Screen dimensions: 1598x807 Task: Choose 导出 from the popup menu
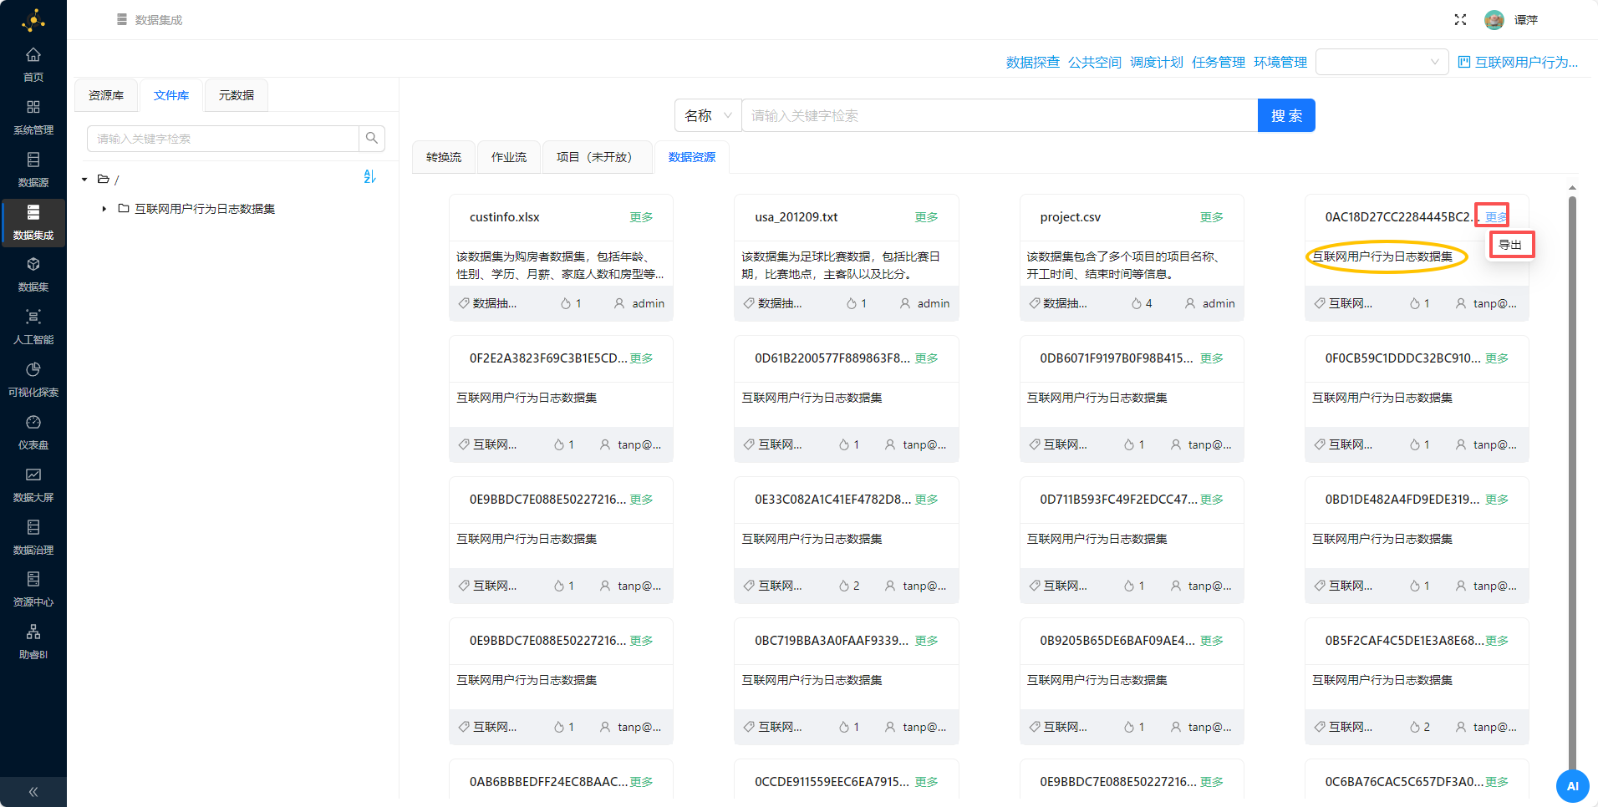pos(1510,244)
